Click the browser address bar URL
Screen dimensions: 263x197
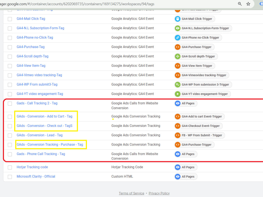coord(77,4)
